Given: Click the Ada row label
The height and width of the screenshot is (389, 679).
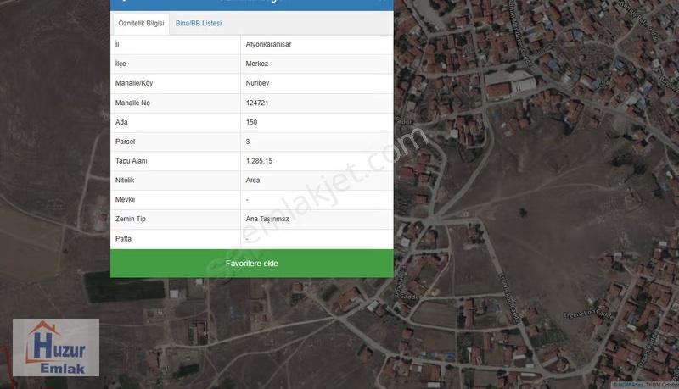Looking at the screenshot, I should [121, 122].
